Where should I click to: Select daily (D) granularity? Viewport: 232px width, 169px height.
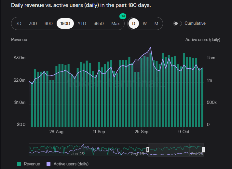tap(133, 23)
